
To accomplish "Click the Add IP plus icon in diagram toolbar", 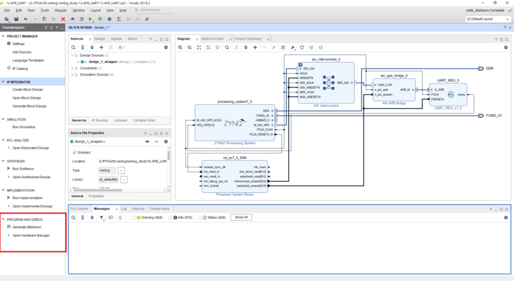I will (255, 47).
